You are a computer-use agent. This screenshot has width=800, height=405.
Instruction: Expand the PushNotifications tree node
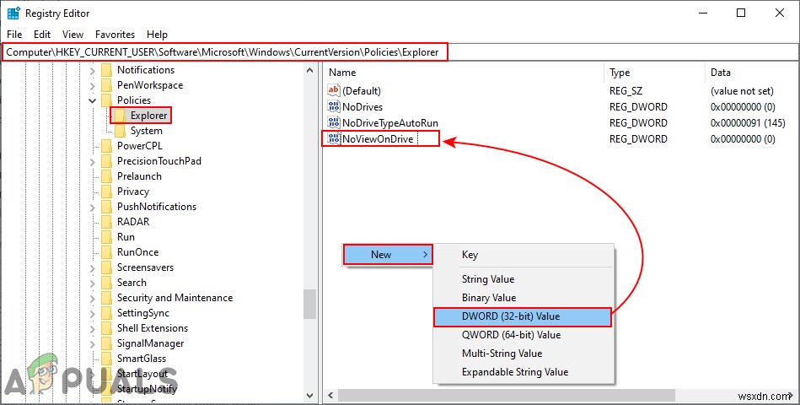pos(93,208)
